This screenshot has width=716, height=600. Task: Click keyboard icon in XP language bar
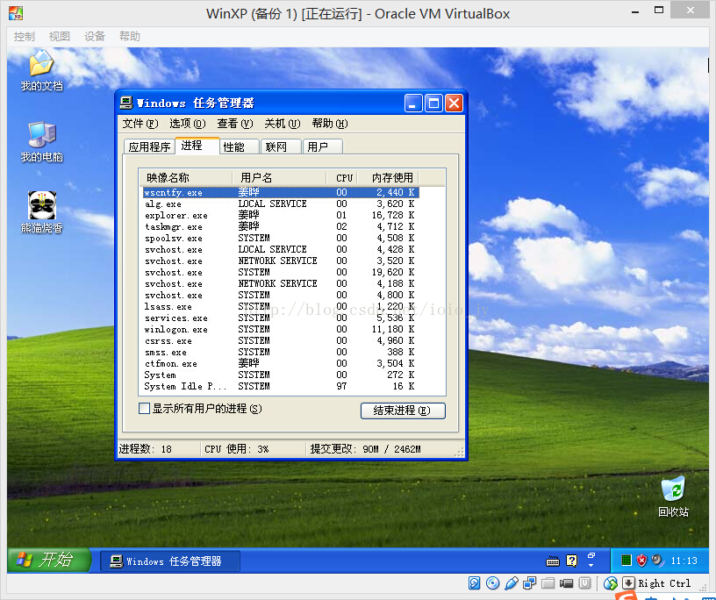coord(553,561)
